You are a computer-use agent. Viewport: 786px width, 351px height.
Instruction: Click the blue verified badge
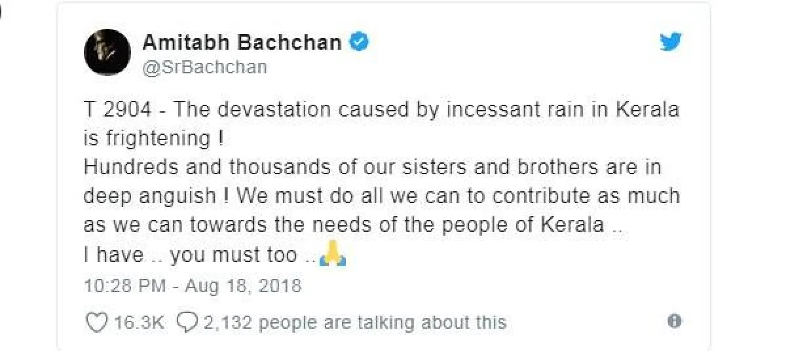pos(360,43)
